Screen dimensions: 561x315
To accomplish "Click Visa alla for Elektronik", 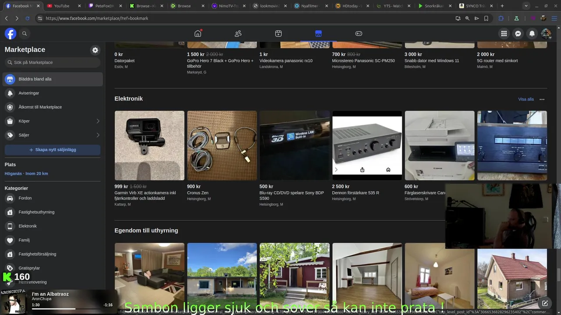I will [x=526, y=99].
